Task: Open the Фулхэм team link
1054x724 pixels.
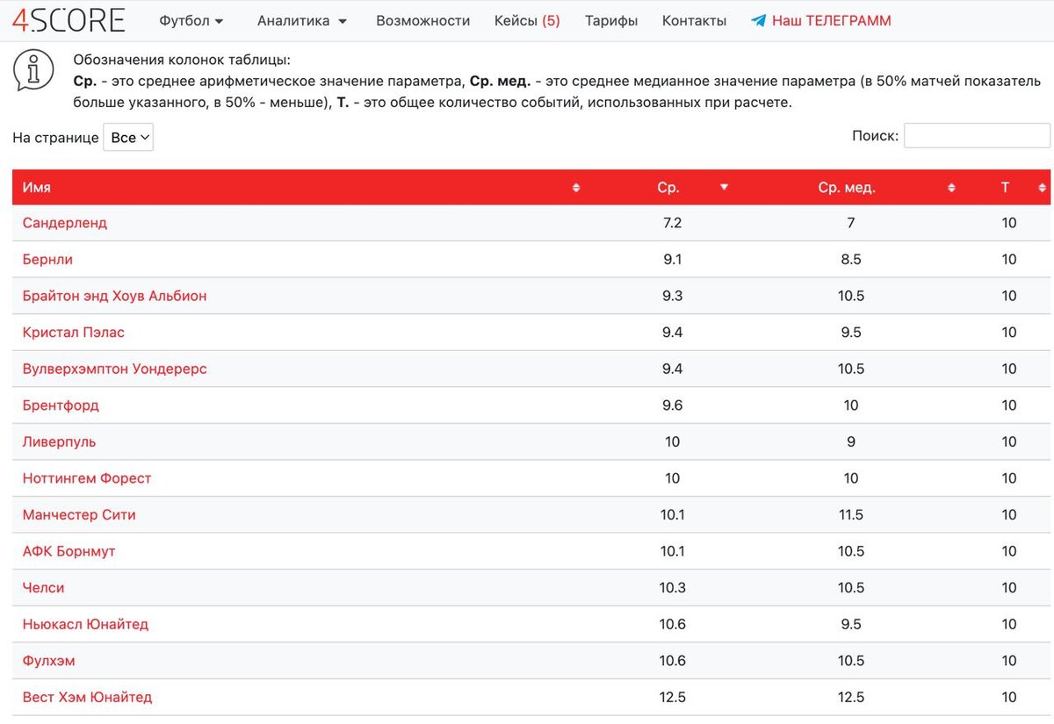Action: [x=49, y=661]
